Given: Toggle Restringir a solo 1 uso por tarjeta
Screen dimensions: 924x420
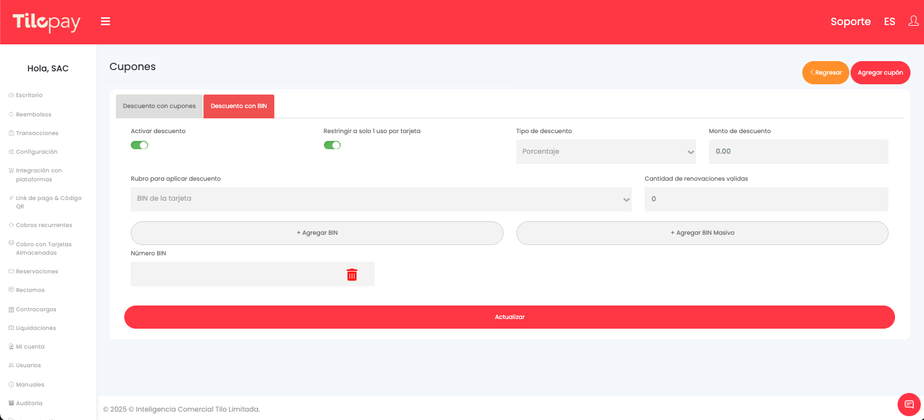Looking at the screenshot, I should [x=332, y=145].
